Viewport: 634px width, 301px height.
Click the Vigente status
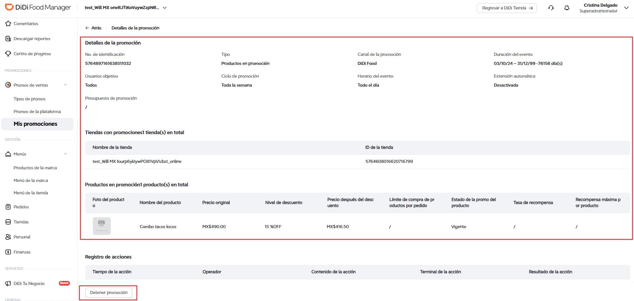(x=458, y=226)
